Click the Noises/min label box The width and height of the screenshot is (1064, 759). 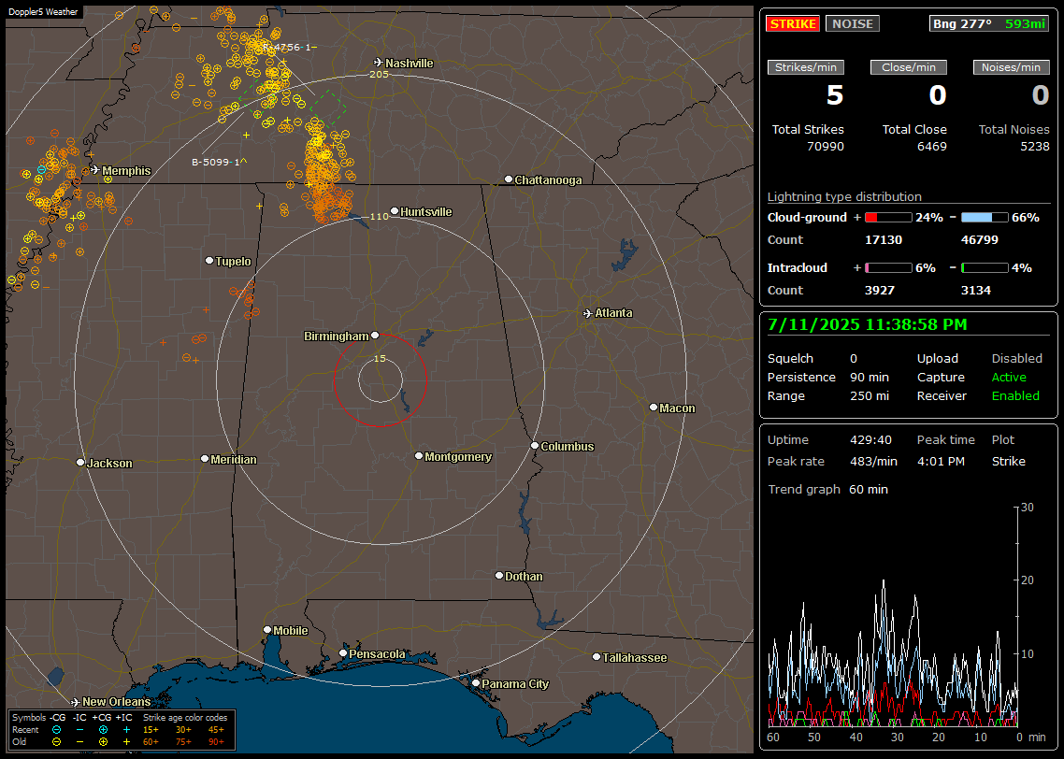tap(1011, 67)
